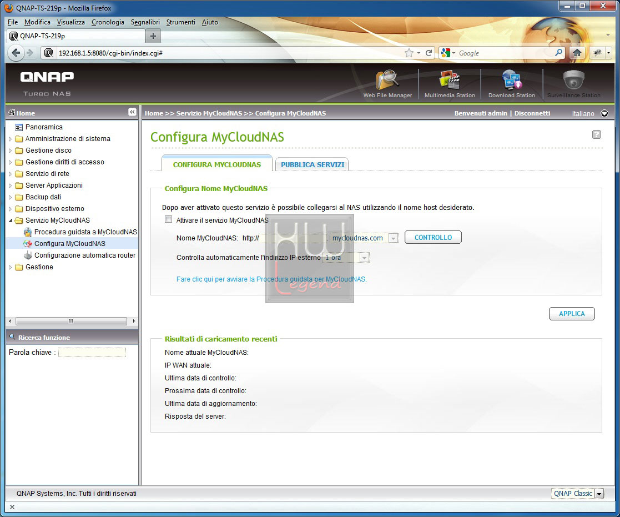Click the Google search box

click(506, 53)
